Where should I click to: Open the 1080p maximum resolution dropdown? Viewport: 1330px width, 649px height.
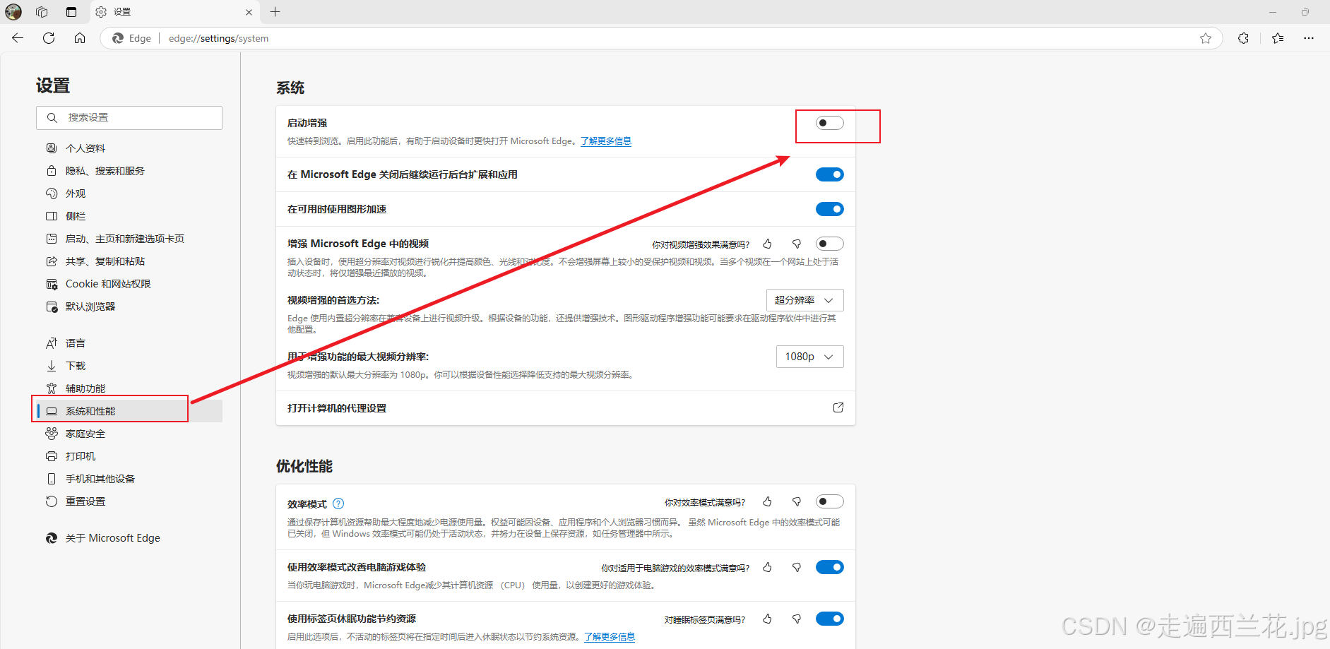(x=809, y=357)
